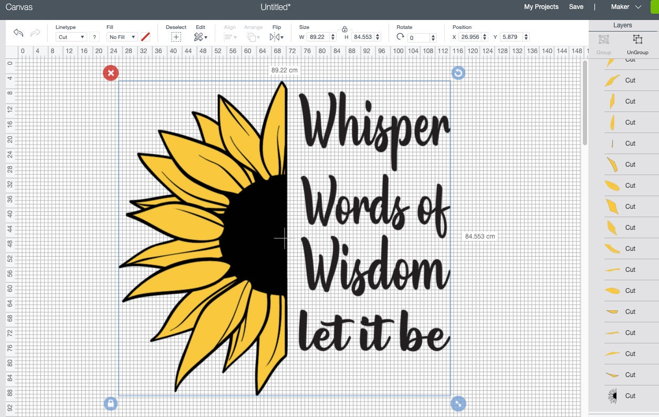Click the Redo arrow icon
The image size is (659, 417).
[x=35, y=33]
